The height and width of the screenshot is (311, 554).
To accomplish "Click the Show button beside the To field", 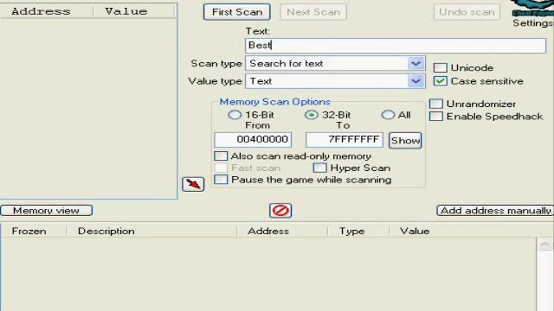I will click(x=405, y=141).
